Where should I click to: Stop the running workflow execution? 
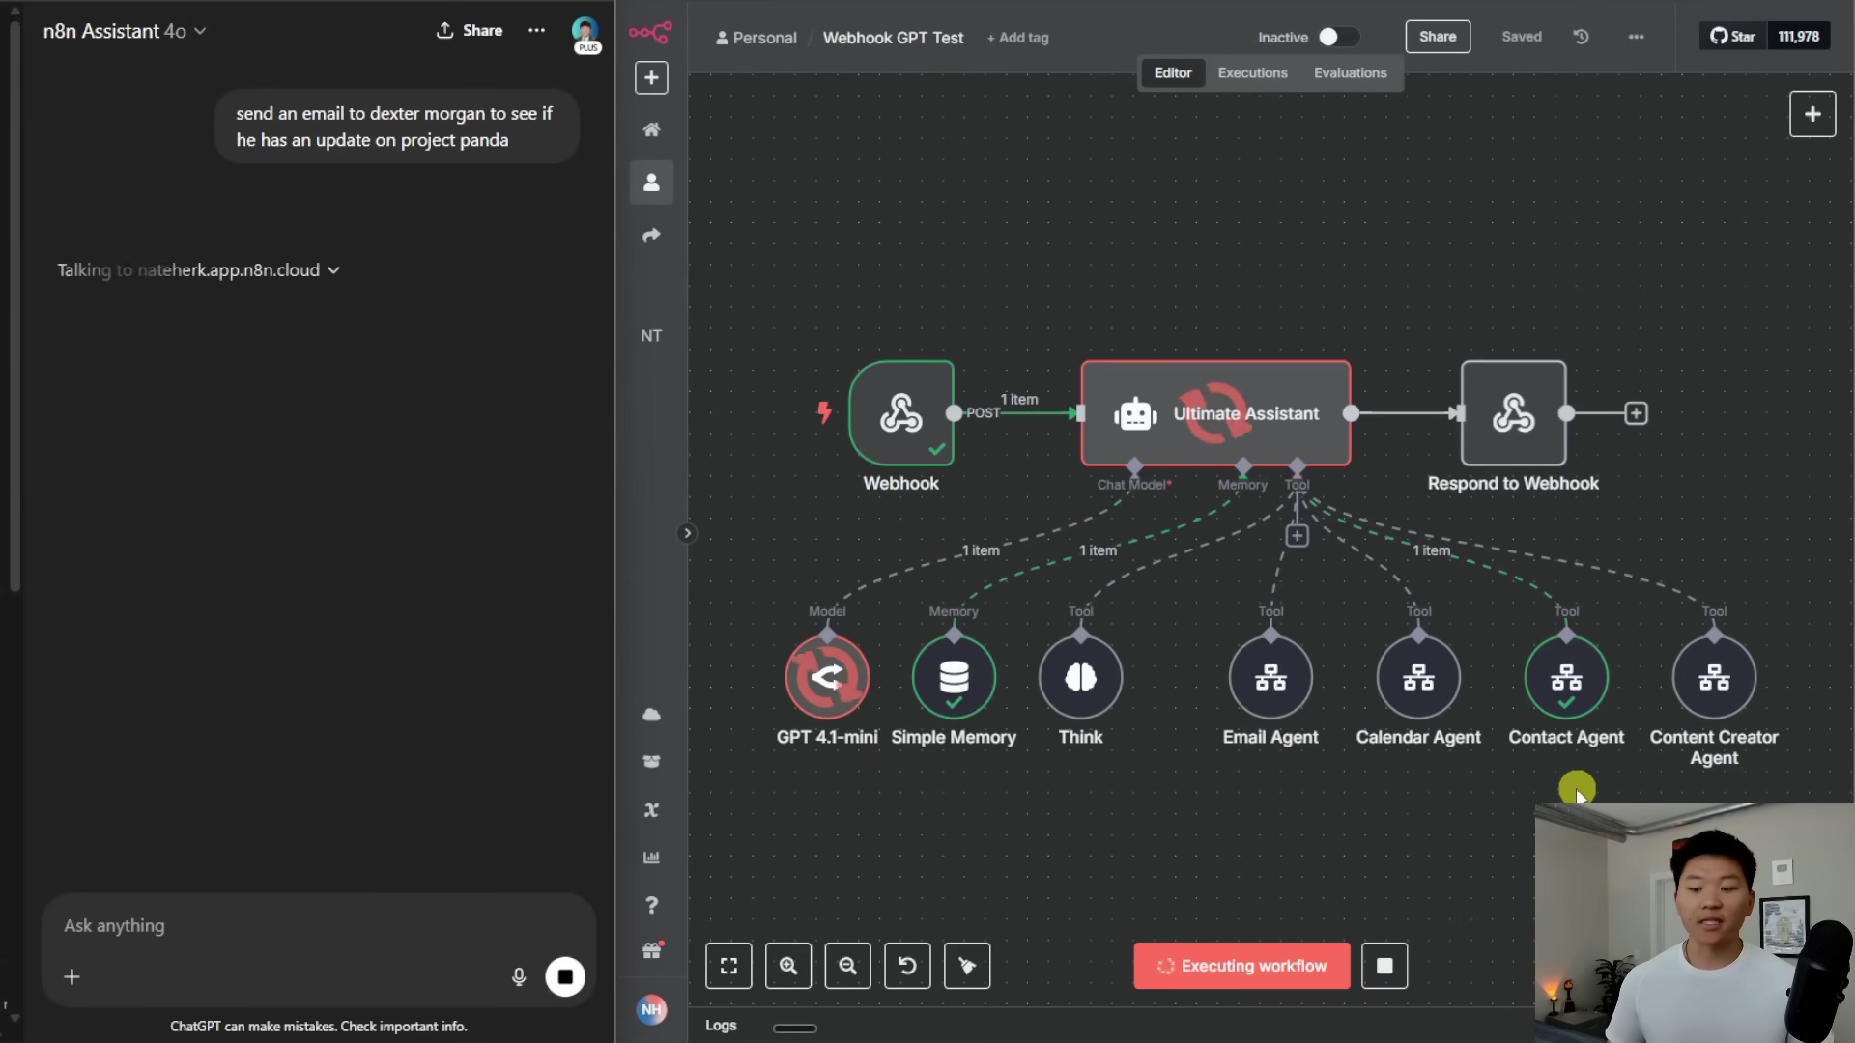click(x=1384, y=966)
